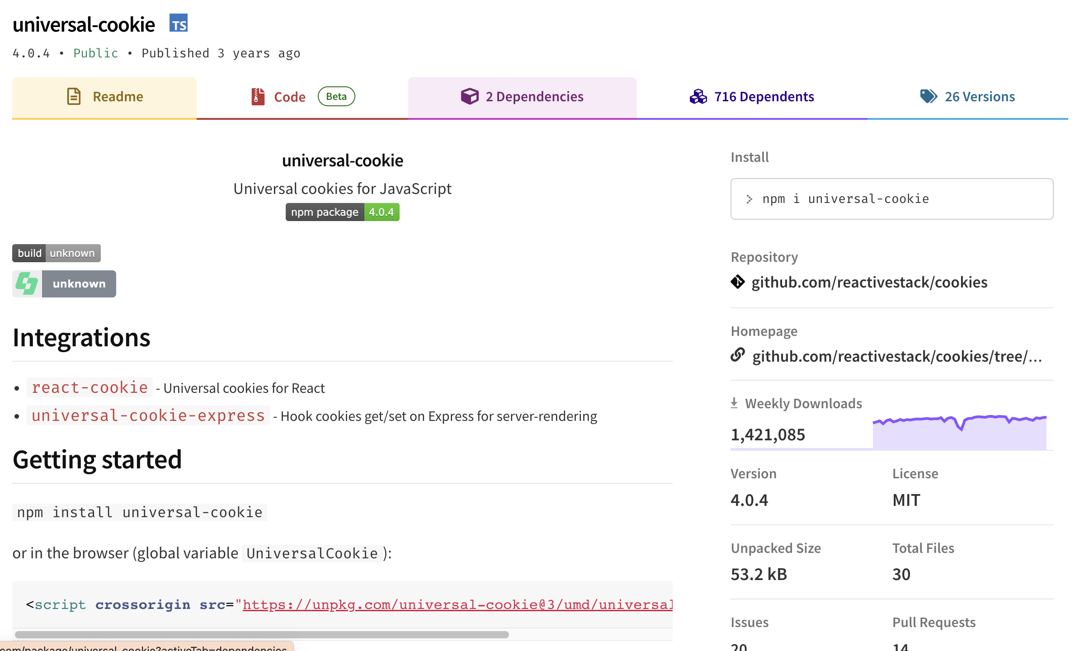Click the Beta label badge

pyautogui.click(x=336, y=96)
